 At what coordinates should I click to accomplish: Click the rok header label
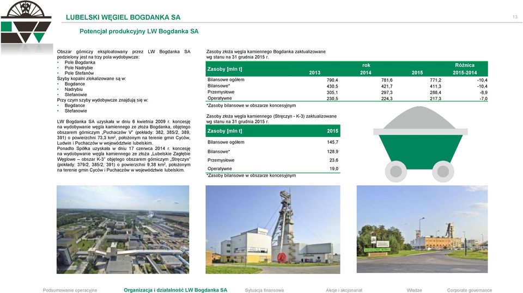coord(366,65)
